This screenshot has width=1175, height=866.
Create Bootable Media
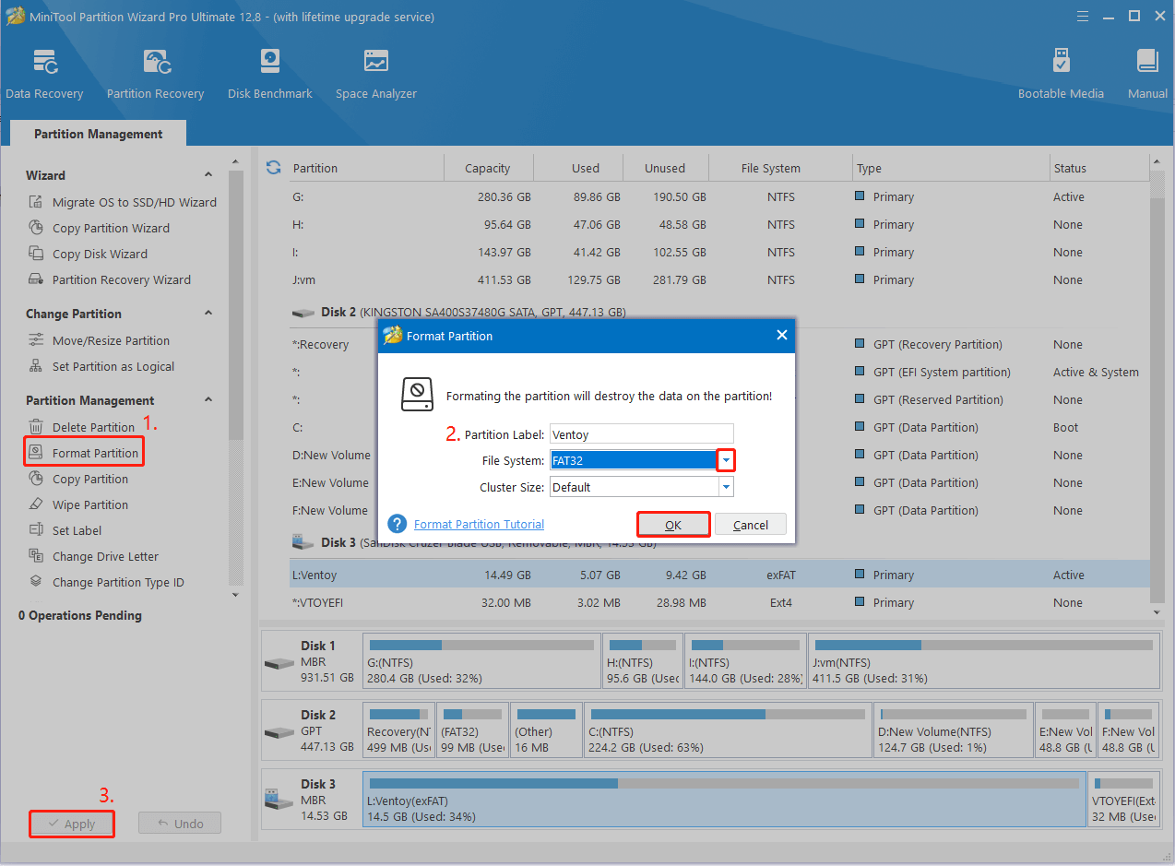[1061, 74]
